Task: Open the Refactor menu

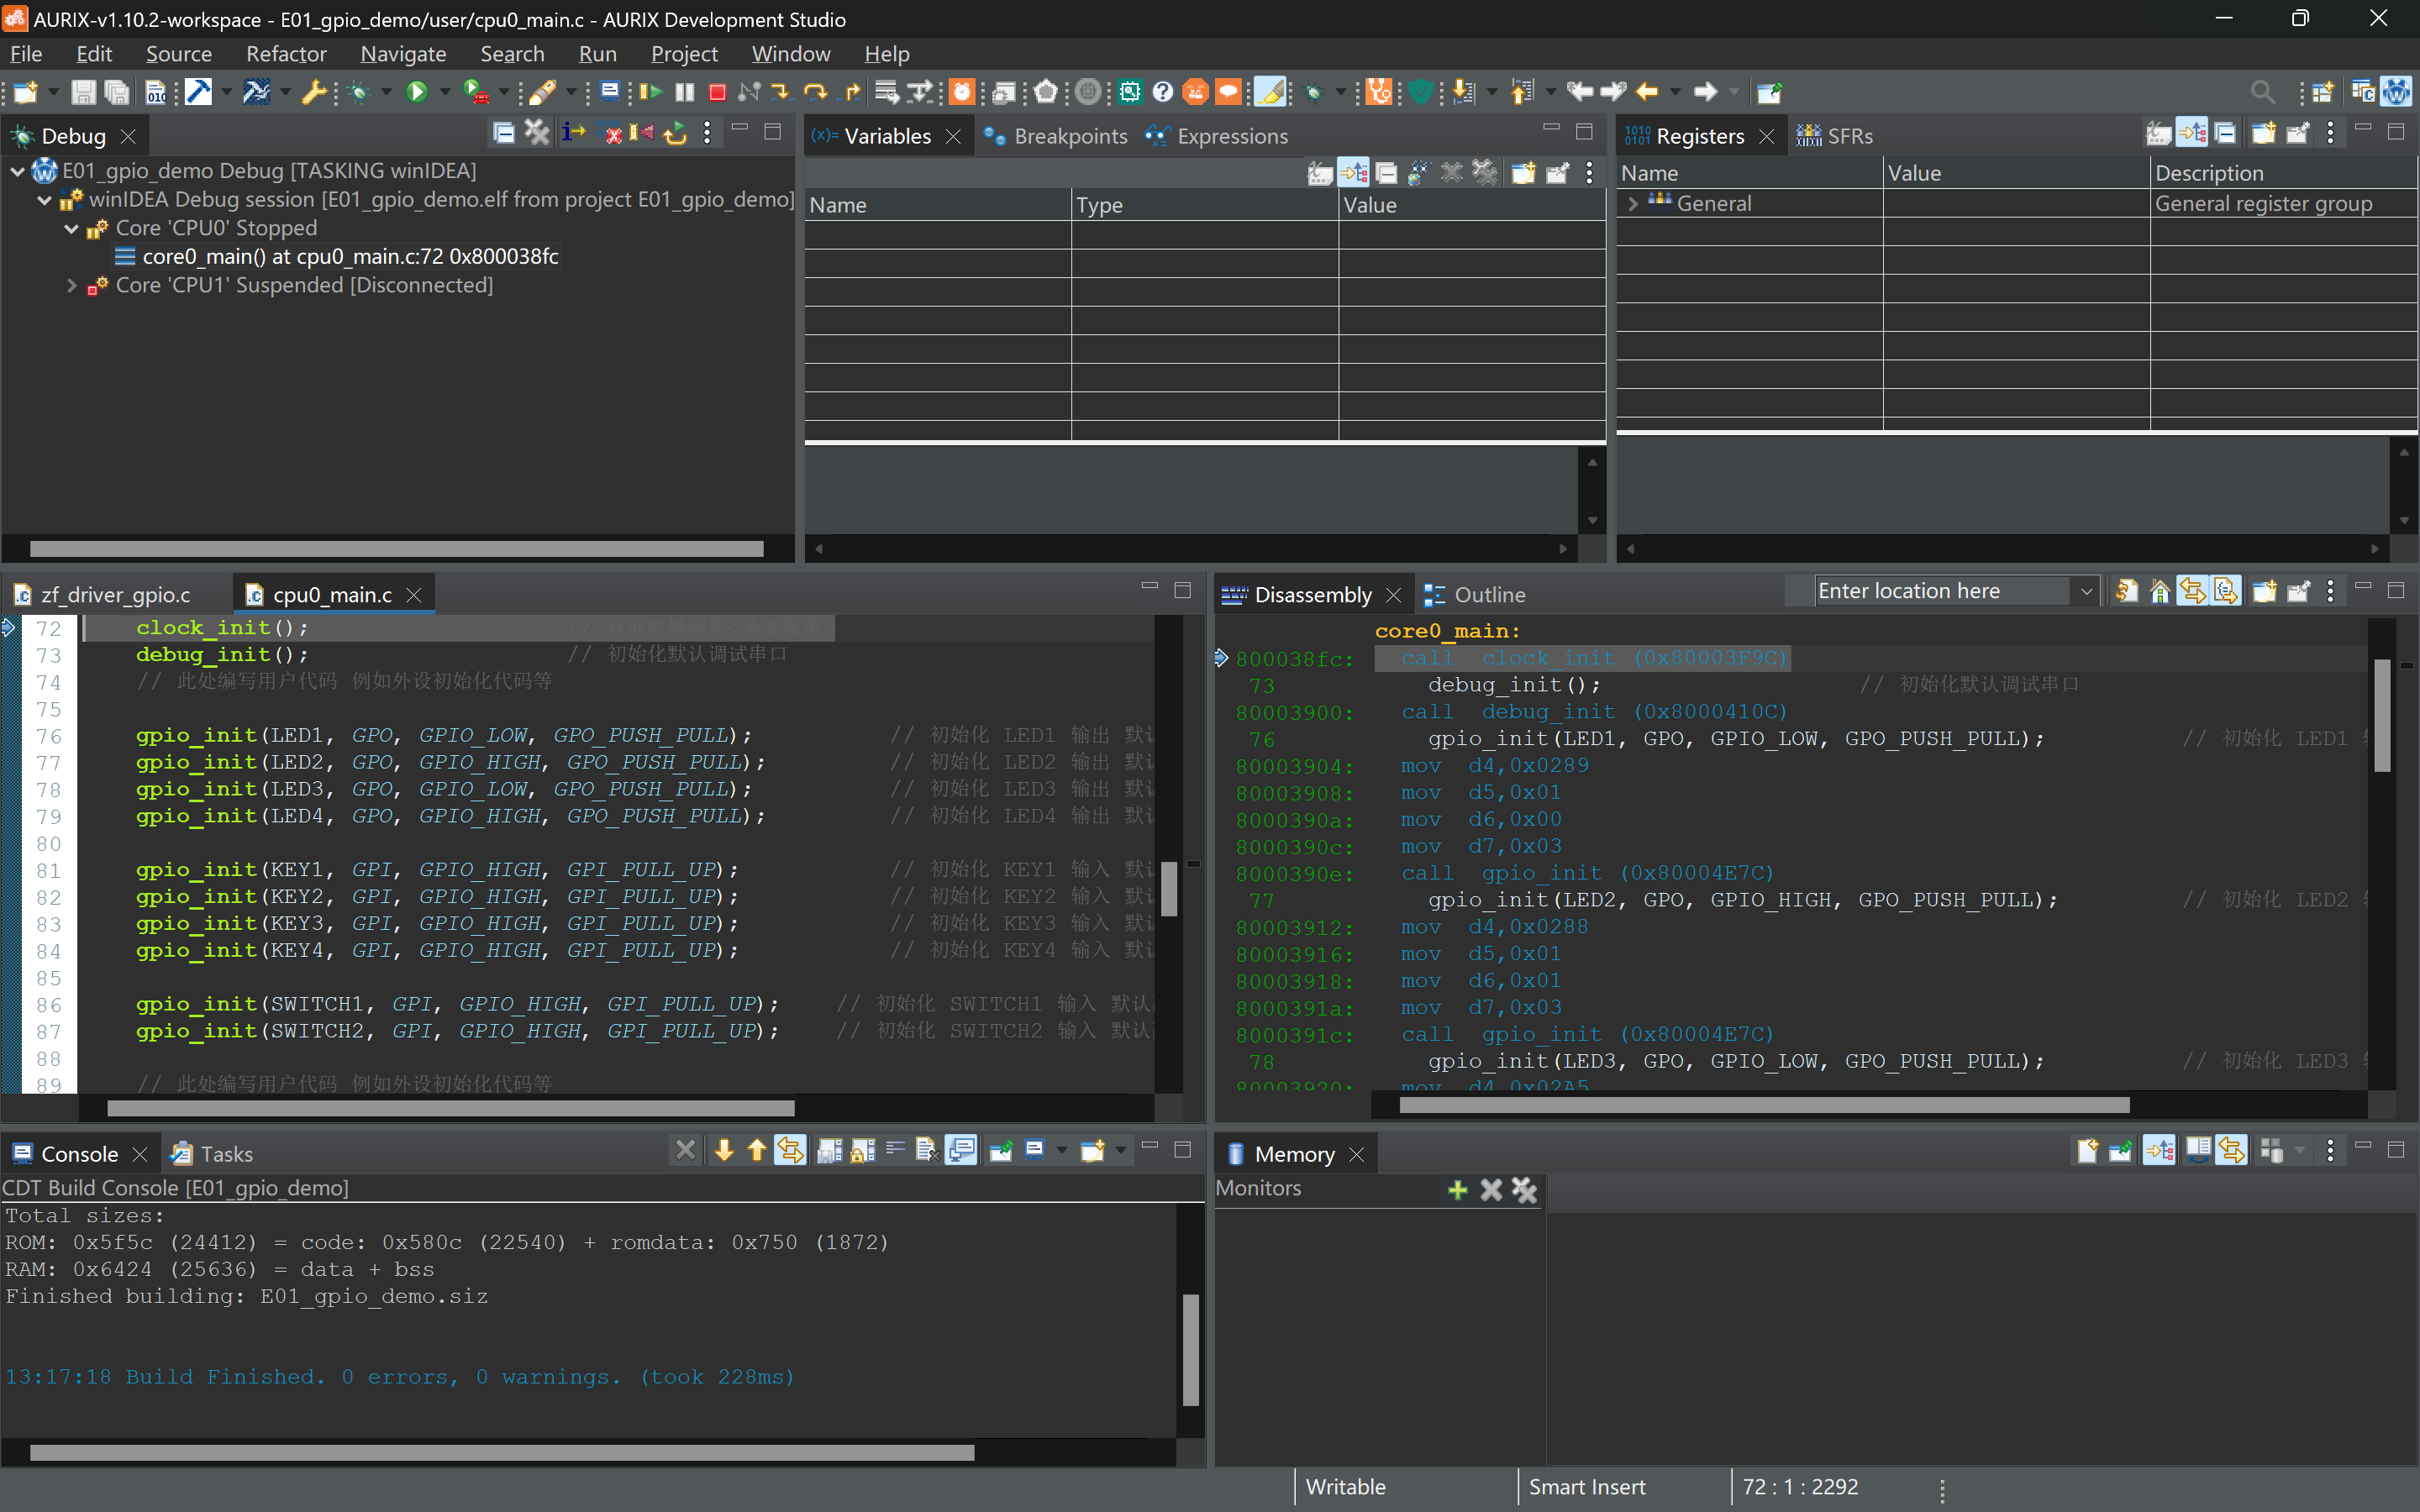Action: [286, 54]
